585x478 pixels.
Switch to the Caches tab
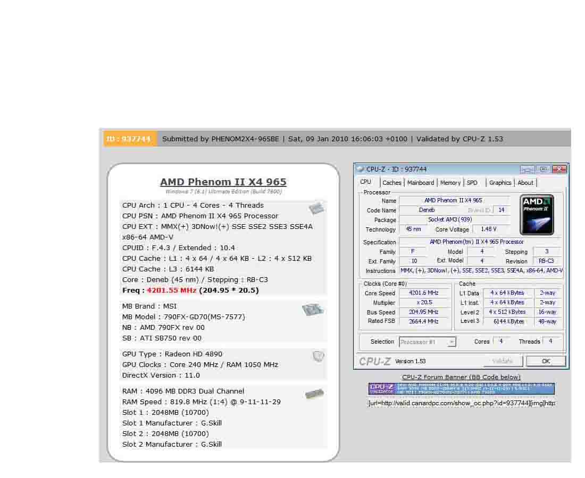392,183
